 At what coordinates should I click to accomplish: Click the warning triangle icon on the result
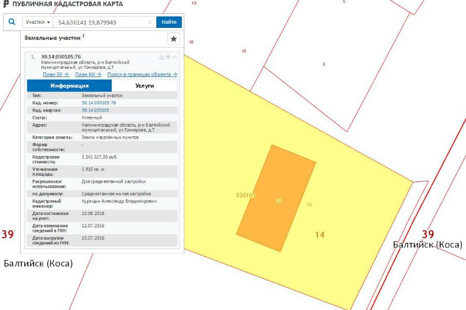tap(162, 57)
